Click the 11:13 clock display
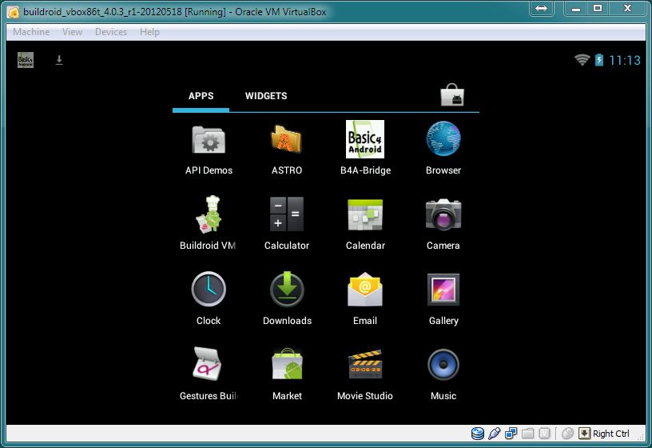This screenshot has height=448, width=652. pyautogui.click(x=625, y=60)
